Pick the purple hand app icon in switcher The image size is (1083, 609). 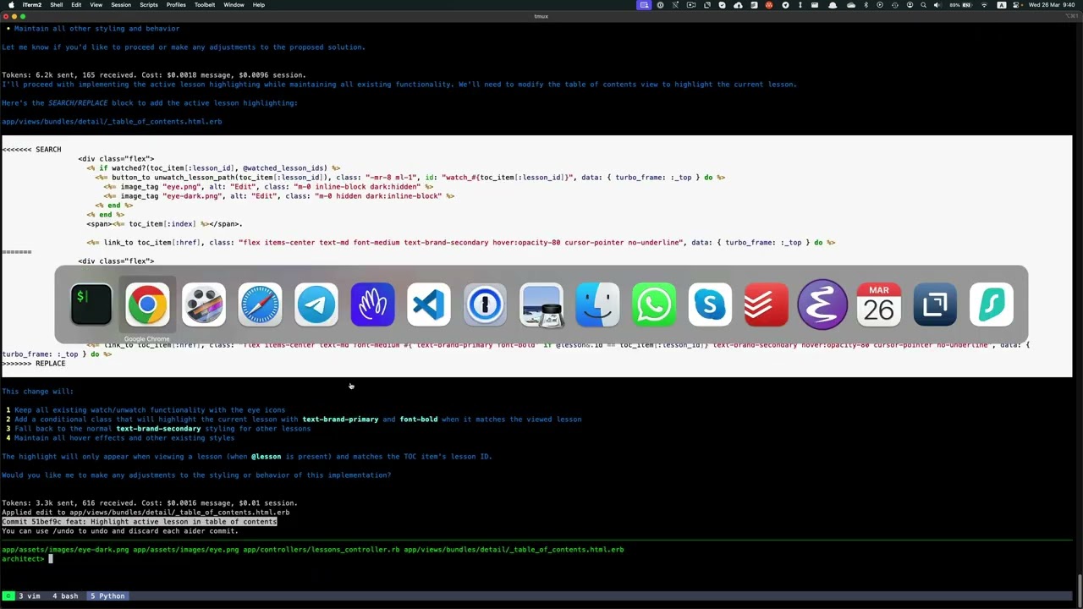pyautogui.click(x=372, y=304)
